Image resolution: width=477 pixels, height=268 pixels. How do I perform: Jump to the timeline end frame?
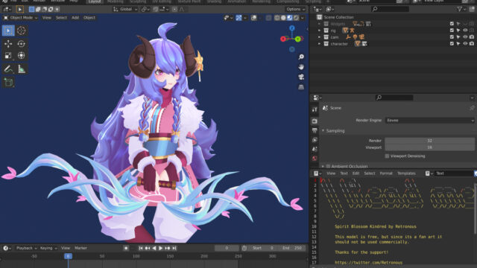174,248
